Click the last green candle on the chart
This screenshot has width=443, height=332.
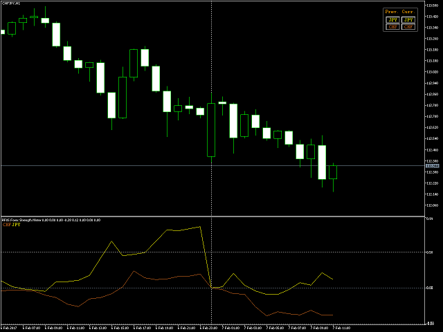pos(333,172)
